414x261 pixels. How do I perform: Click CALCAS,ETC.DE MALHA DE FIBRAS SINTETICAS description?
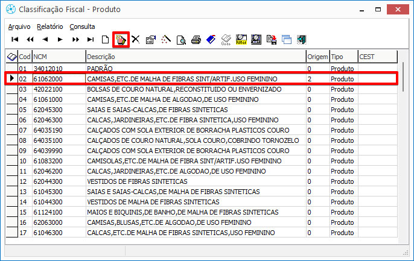(x=196, y=233)
